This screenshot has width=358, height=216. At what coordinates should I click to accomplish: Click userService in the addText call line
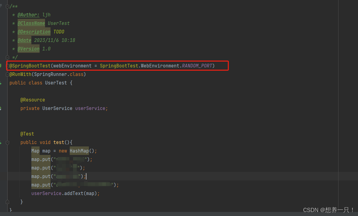tap(46, 194)
